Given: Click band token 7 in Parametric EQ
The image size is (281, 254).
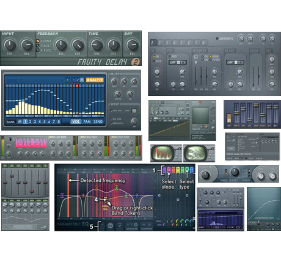Looking at the screenshot, I should click(x=137, y=195).
